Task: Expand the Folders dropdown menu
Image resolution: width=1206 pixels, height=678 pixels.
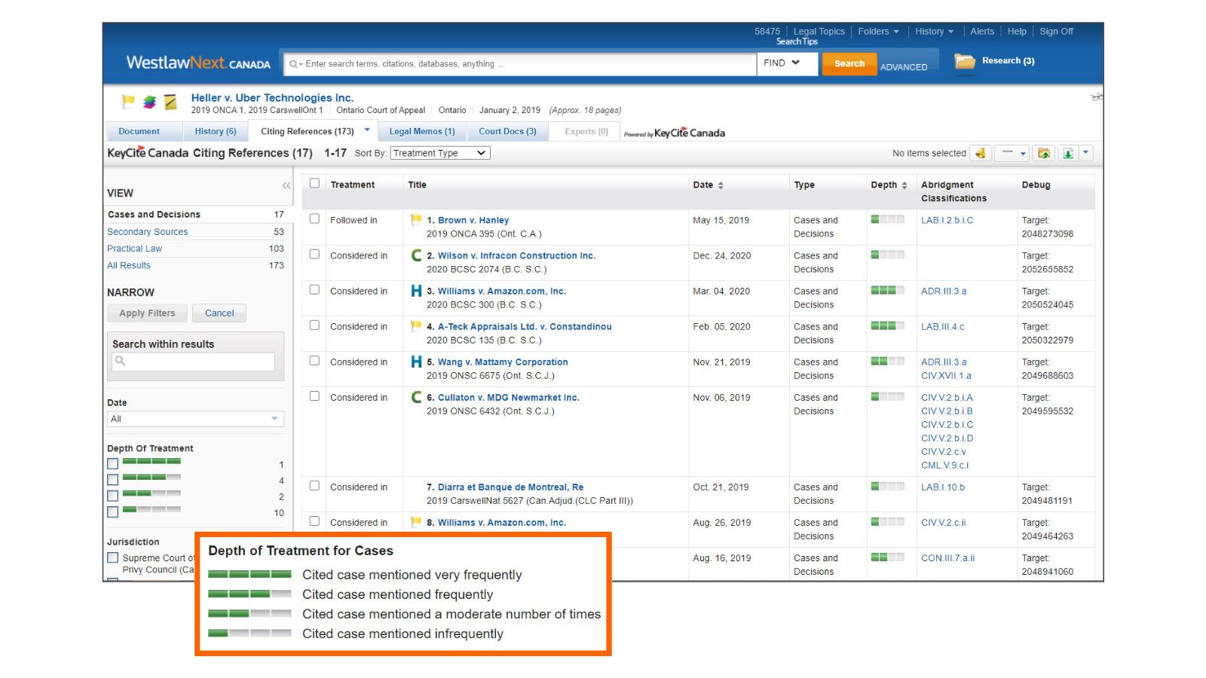Action: [878, 32]
